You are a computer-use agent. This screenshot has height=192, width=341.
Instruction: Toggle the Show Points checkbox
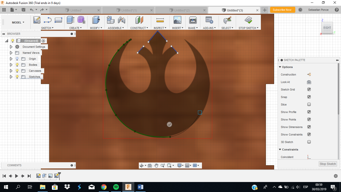[309, 119]
